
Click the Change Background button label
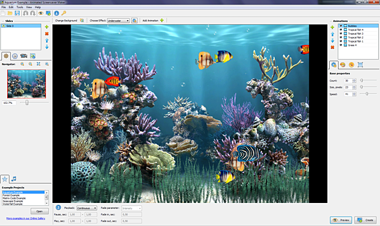(x=66, y=21)
